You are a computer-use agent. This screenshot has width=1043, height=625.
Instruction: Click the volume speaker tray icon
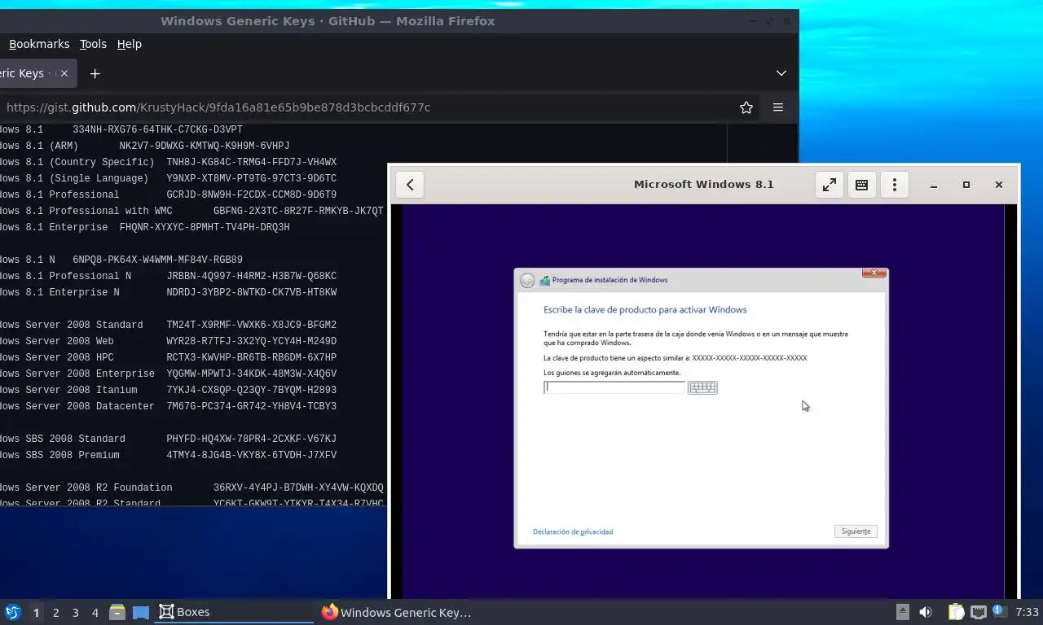click(x=926, y=612)
